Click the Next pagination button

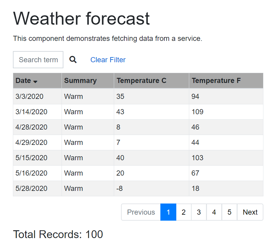click(250, 212)
